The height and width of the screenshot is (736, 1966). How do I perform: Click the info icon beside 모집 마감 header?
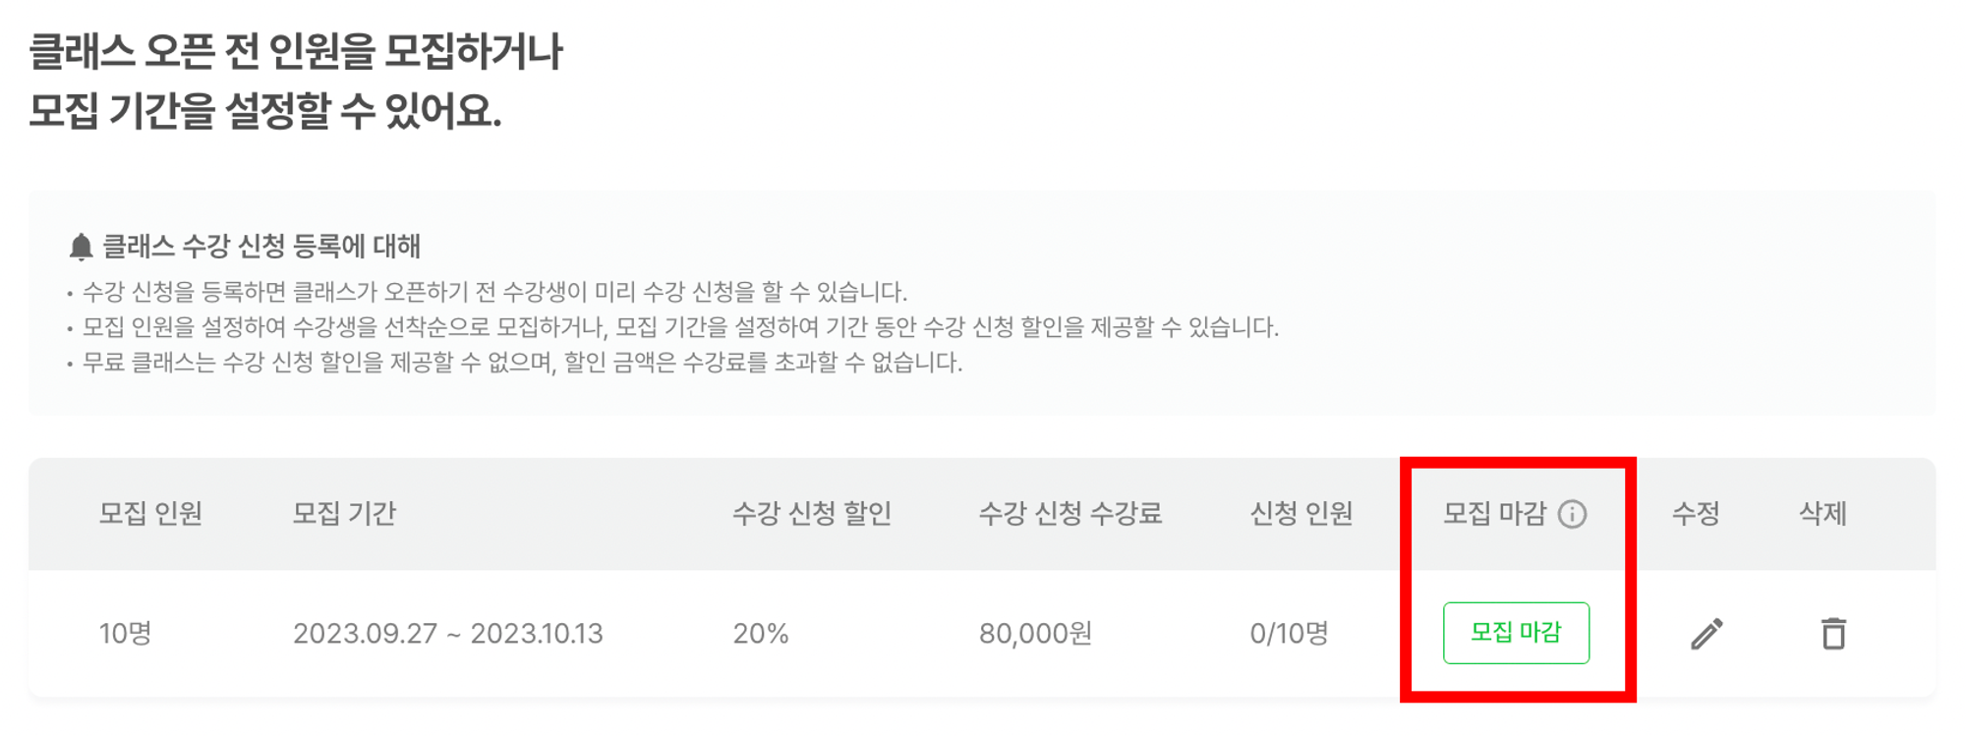point(1572,514)
